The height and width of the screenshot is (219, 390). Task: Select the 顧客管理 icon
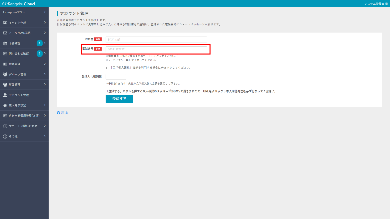tap(5, 64)
